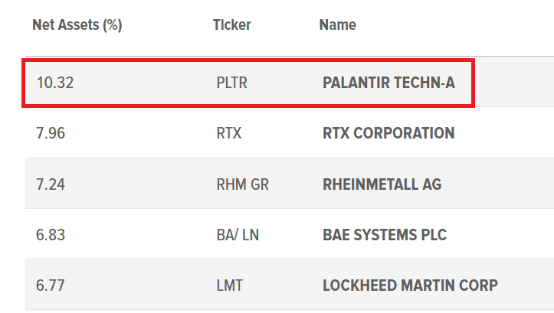Select the RHM GR ticker cell
The height and width of the screenshot is (313, 554).
click(x=242, y=184)
